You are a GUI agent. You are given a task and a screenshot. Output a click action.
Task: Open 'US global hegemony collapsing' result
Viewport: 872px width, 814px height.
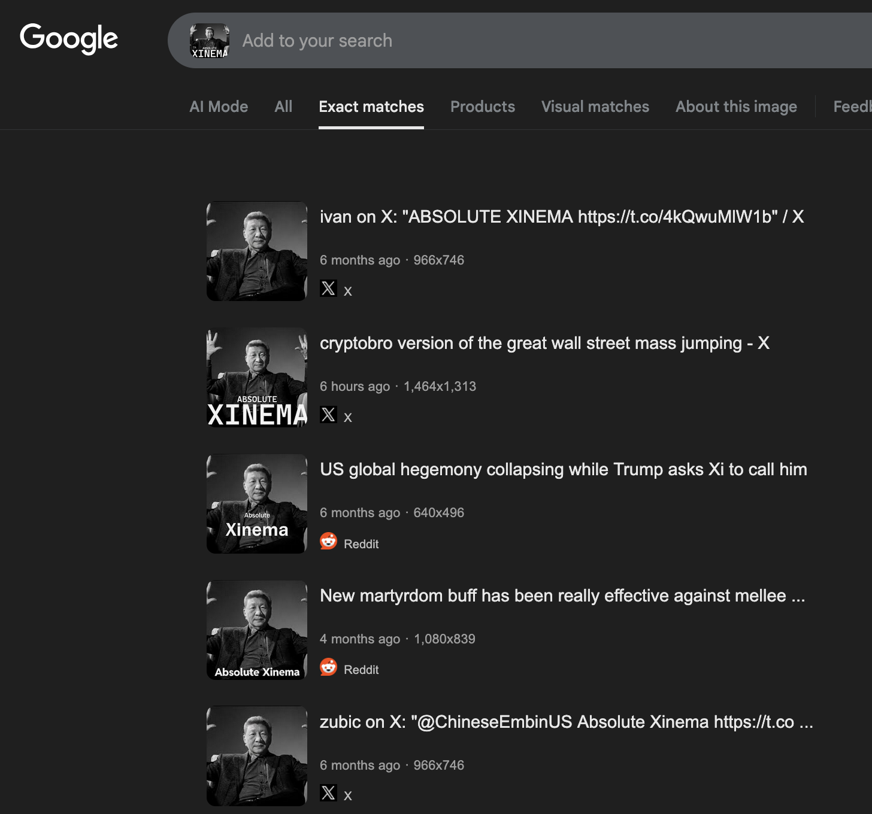pos(563,469)
